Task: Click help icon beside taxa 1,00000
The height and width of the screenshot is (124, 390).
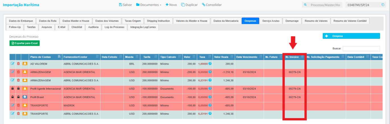Action: 210,64
